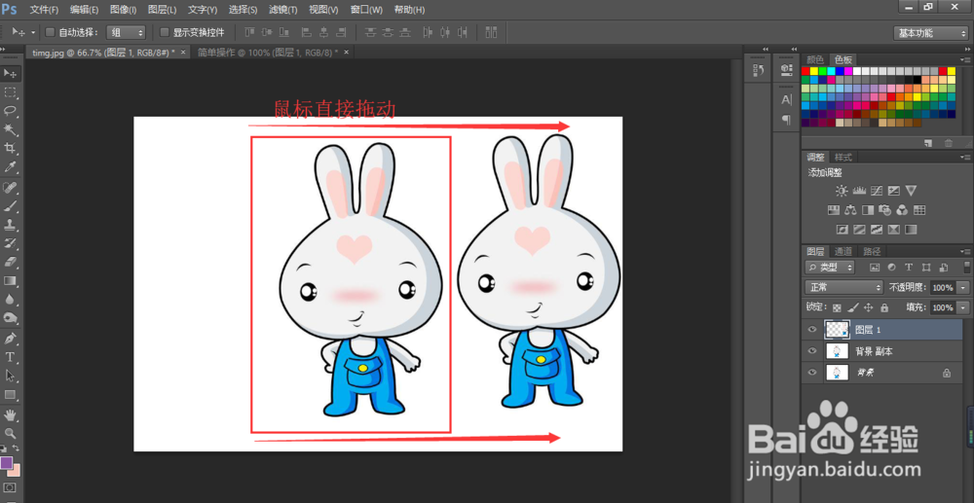Add a Levels adjustment
974x503 pixels.
[859, 191]
